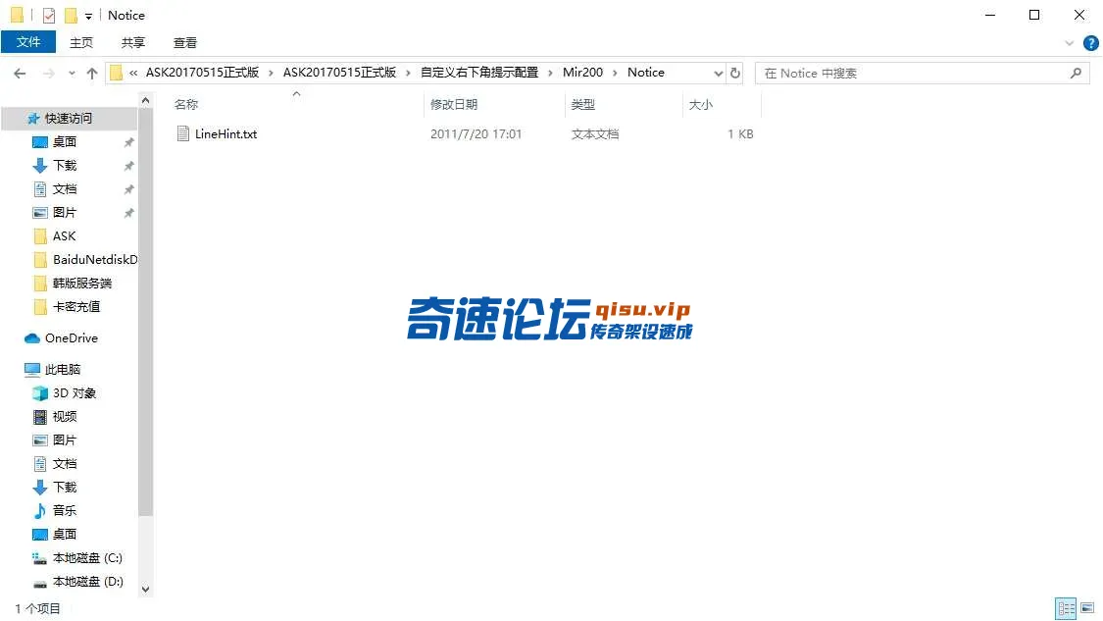The height and width of the screenshot is (621, 1103).
Task: Click the address bar folder icon
Action: [x=116, y=74]
